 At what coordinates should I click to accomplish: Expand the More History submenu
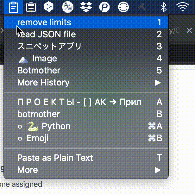click(x=86, y=82)
